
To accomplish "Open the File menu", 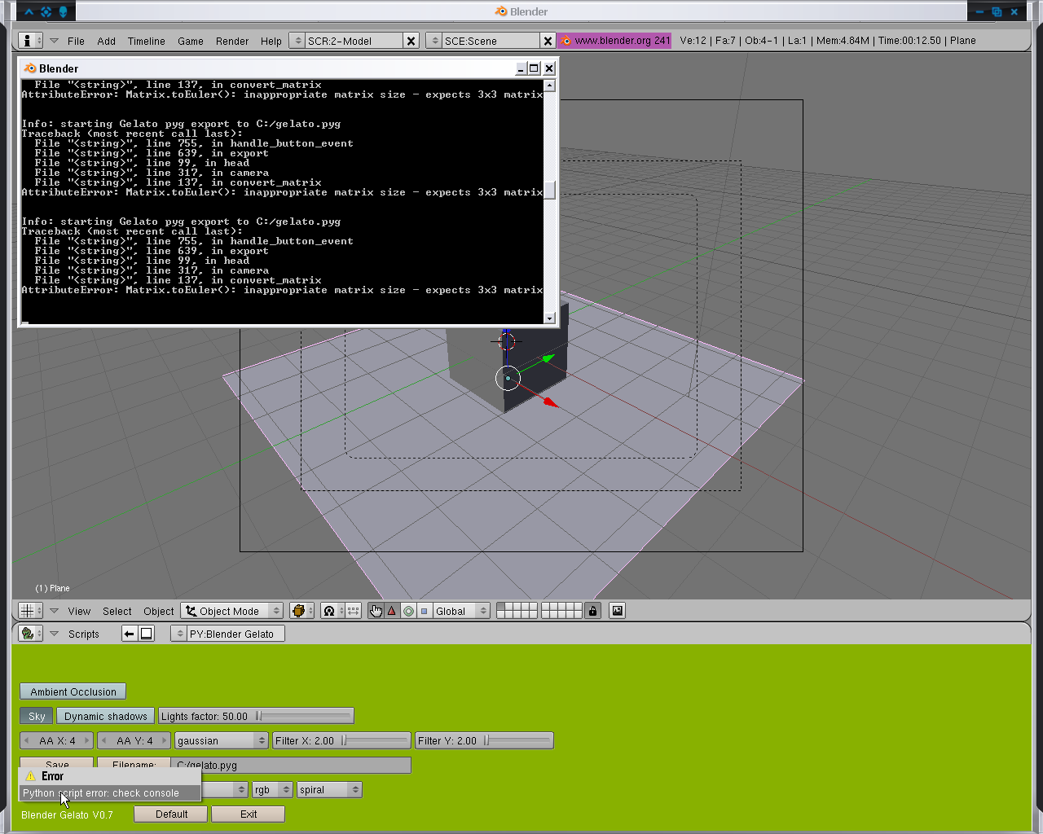I will pos(76,41).
